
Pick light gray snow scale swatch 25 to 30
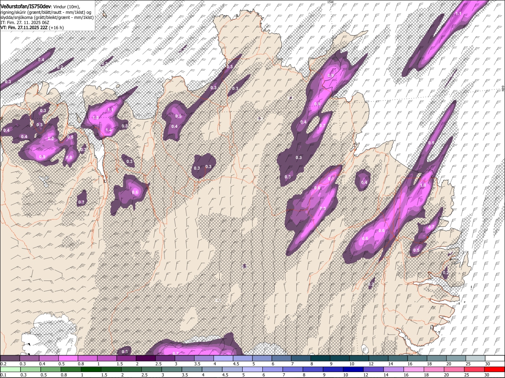coord(476,358)
